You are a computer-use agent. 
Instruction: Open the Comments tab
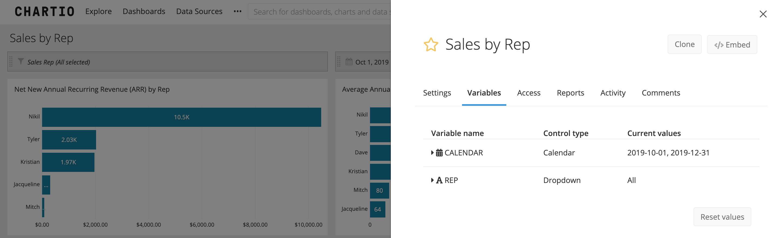(661, 93)
